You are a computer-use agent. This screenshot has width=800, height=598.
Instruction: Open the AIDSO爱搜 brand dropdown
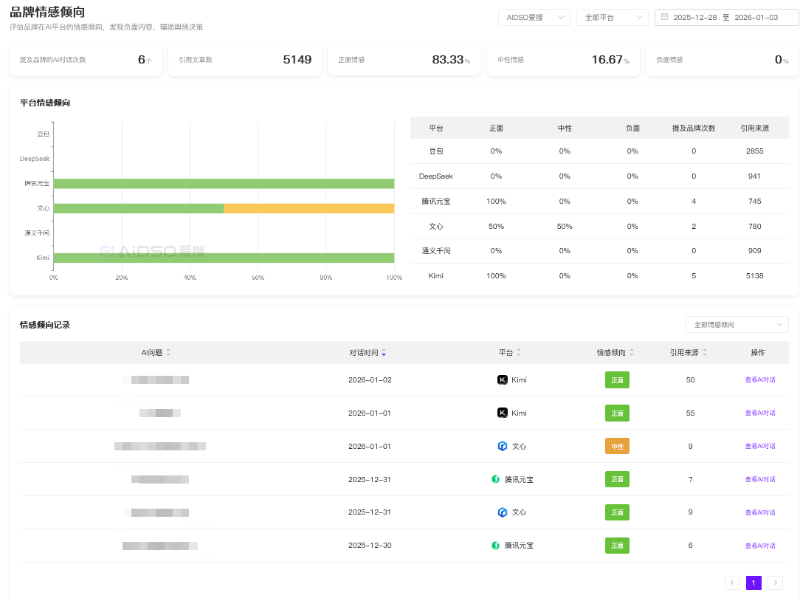tap(534, 17)
